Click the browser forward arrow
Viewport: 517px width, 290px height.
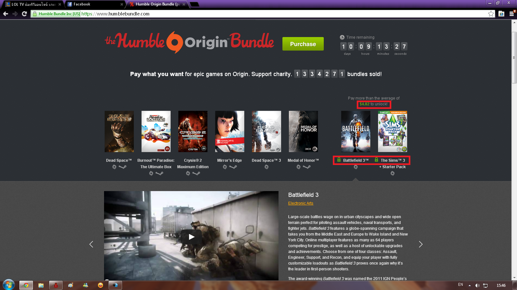coord(15,14)
